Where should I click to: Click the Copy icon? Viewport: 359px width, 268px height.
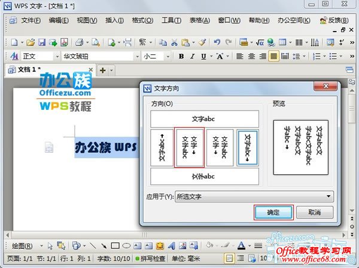[163, 42]
